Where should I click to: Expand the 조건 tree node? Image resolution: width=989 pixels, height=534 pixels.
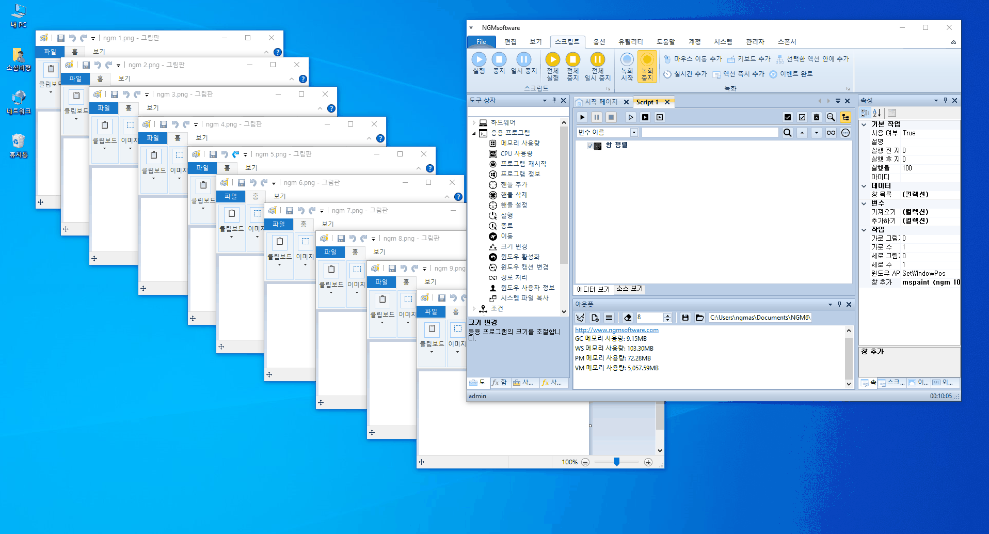click(x=474, y=308)
